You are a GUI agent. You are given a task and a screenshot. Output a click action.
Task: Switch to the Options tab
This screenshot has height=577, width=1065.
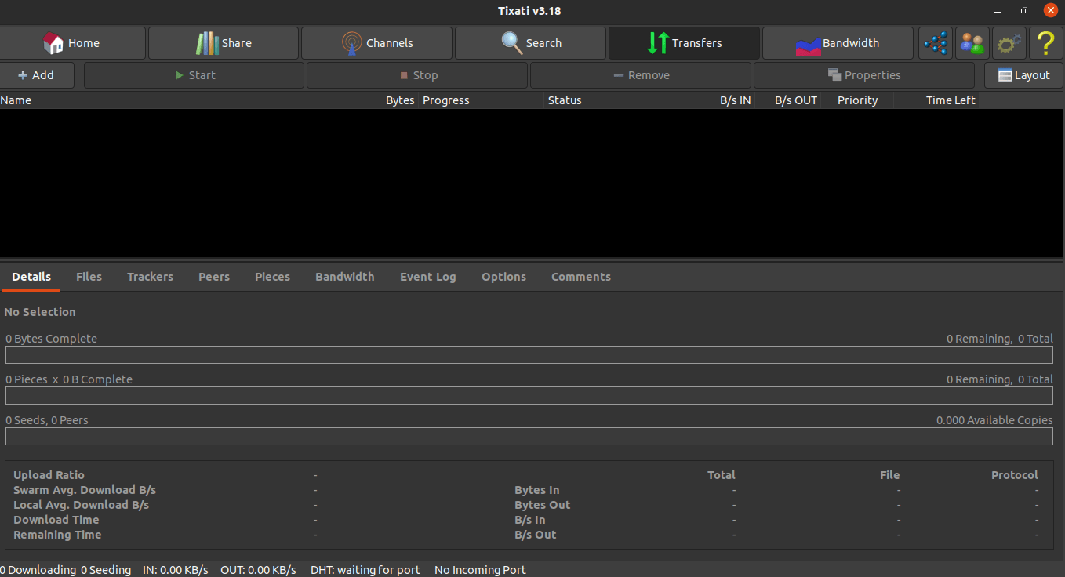(x=503, y=277)
